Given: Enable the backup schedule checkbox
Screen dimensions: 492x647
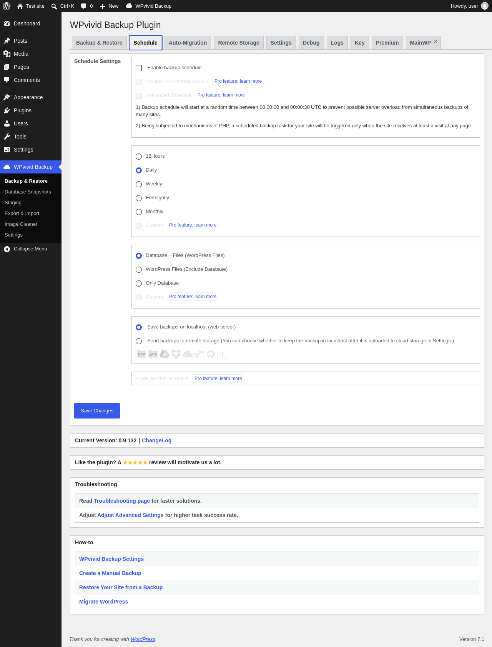Looking at the screenshot, I should point(139,68).
